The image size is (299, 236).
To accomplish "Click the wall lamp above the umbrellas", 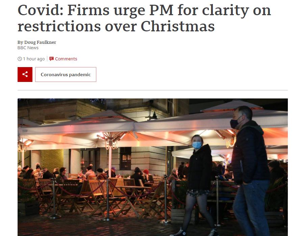I will point(154,116).
